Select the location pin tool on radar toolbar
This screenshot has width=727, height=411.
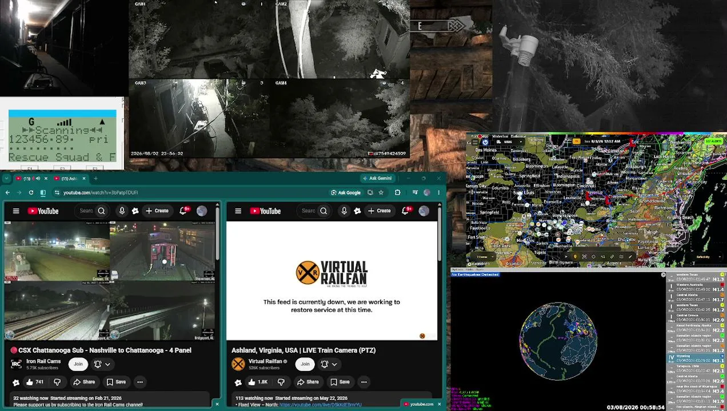[x=575, y=256]
